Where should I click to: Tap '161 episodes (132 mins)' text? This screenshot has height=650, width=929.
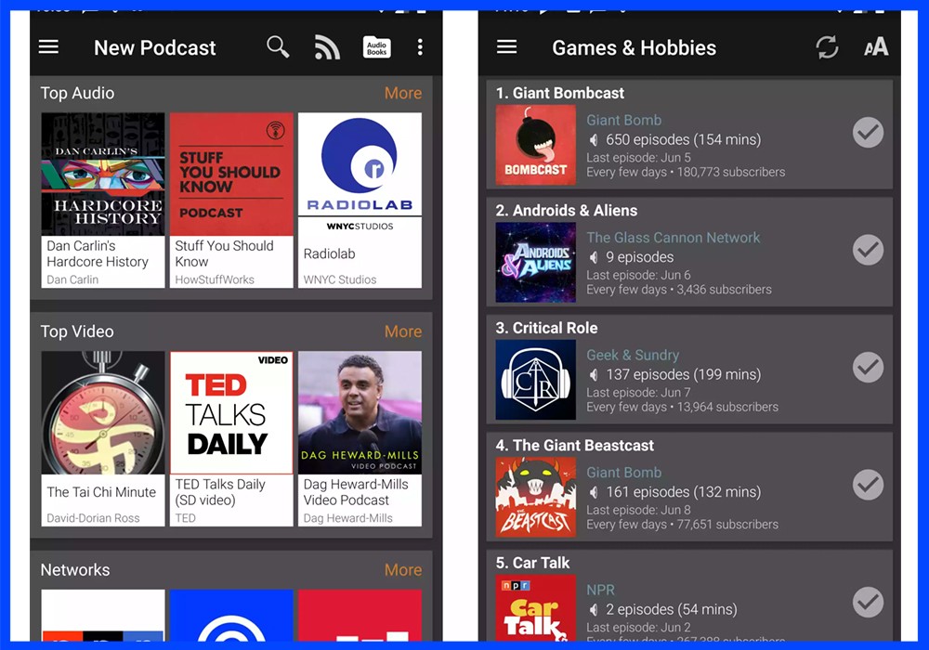[x=683, y=492]
